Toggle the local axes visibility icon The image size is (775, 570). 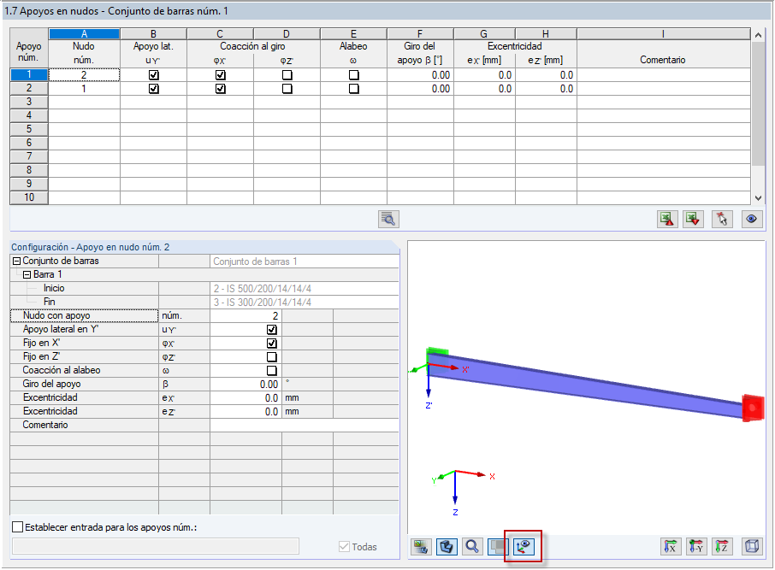[x=524, y=547]
